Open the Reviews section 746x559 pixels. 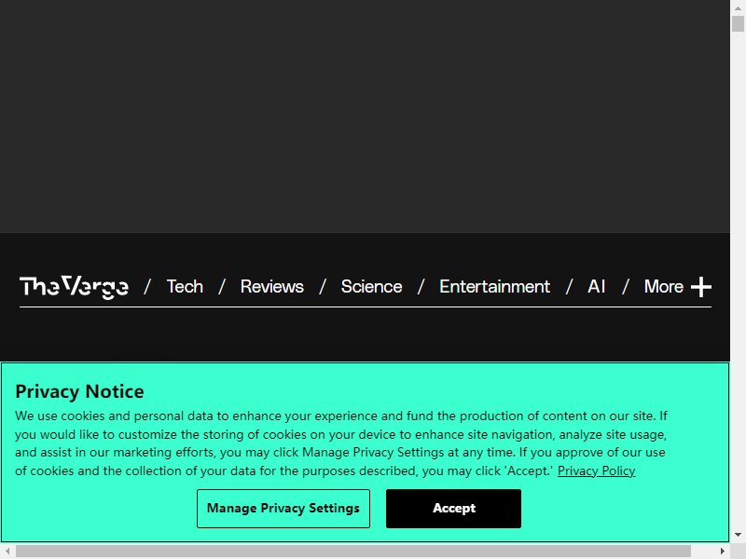(x=271, y=287)
